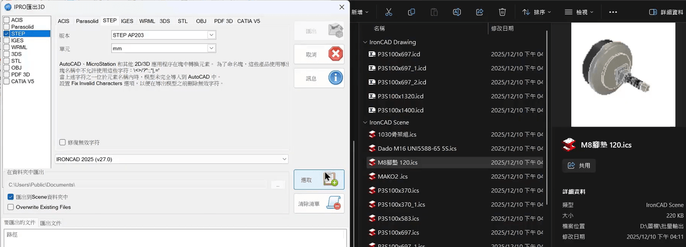Click the Paste icon in Explorer toolbar

tap(434, 11)
